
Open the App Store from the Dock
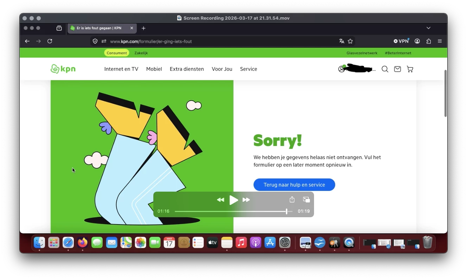click(x=270, y=242)
